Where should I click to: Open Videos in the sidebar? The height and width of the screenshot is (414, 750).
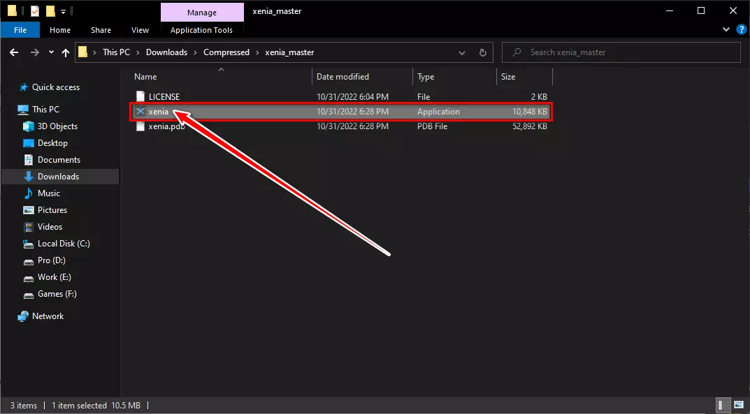pyautogui.click(x=50, y=226)
